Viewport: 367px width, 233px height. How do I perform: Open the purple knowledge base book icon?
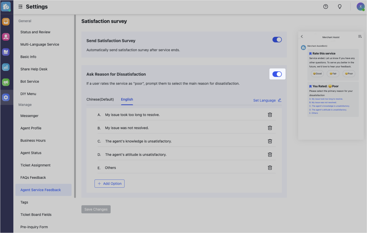click(6, 52)
